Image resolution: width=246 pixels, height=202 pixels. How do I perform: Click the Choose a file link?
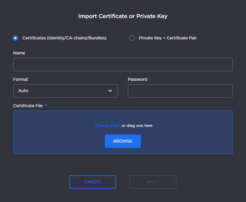pos(107,126)
